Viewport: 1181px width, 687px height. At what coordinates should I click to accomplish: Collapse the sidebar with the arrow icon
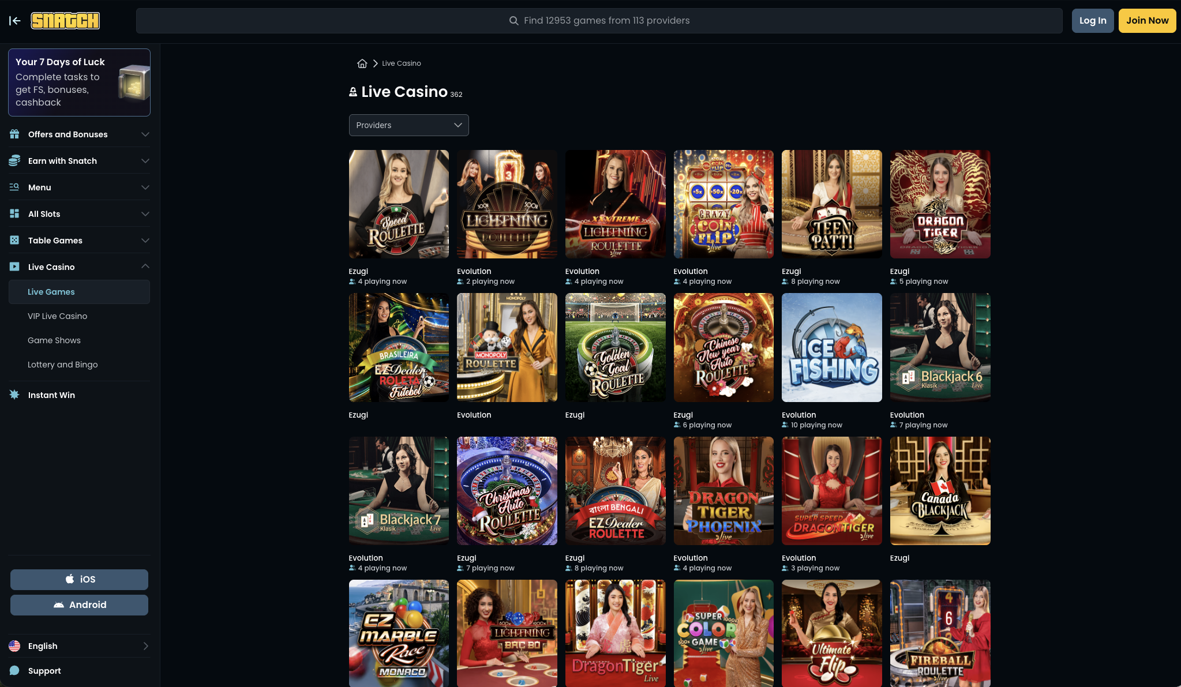(15, 21)
